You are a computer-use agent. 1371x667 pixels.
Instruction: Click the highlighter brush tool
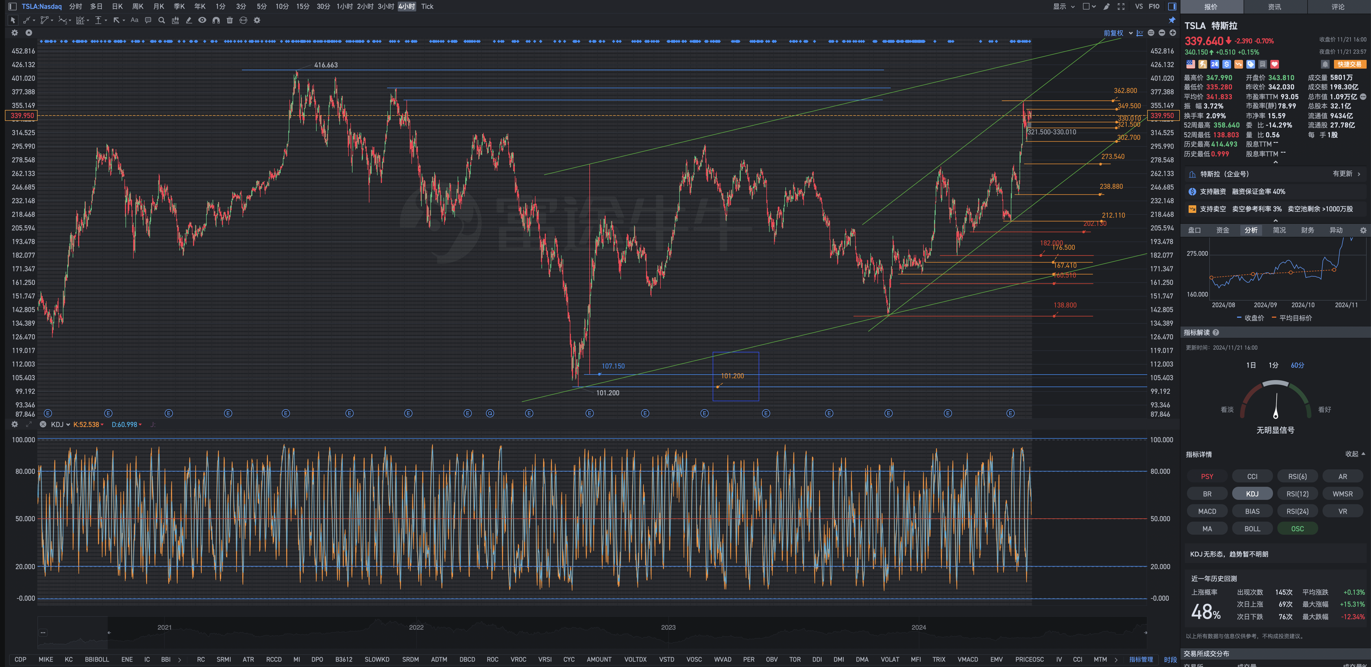pos(188,20)
